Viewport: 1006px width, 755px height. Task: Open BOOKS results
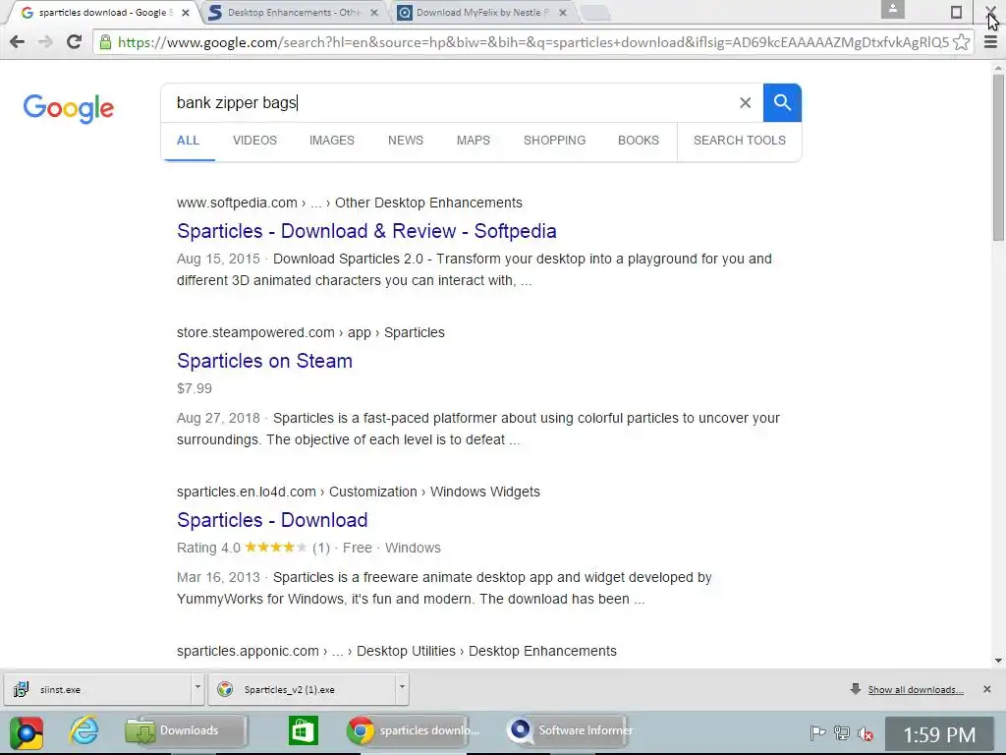click(x=639, y=140)
